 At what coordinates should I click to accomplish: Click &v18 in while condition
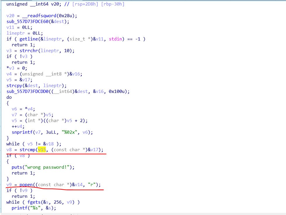pos(48,144)
